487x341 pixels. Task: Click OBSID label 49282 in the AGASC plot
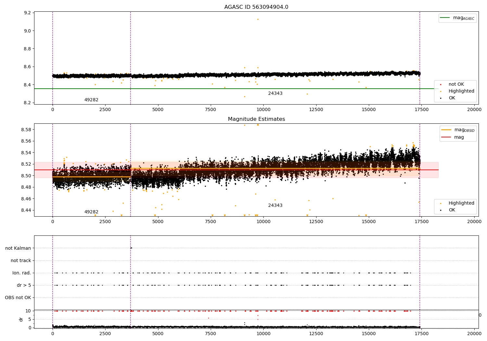tap(91, 100)
